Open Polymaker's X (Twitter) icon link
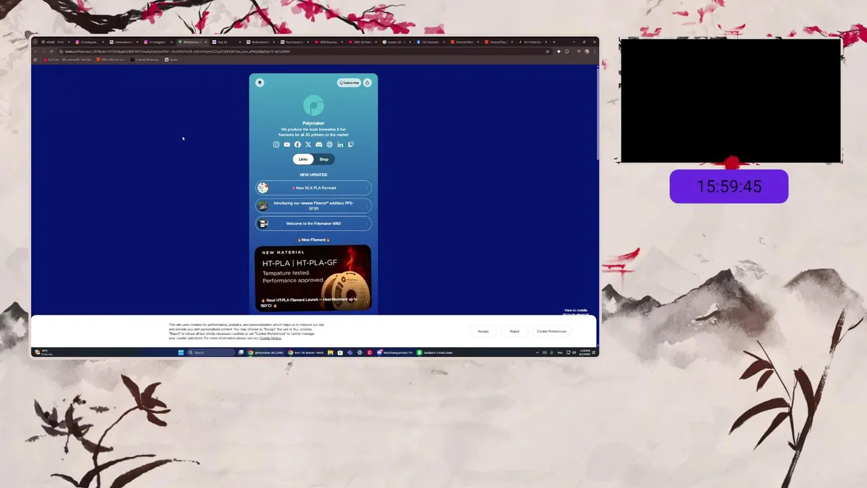 [308, 144]
